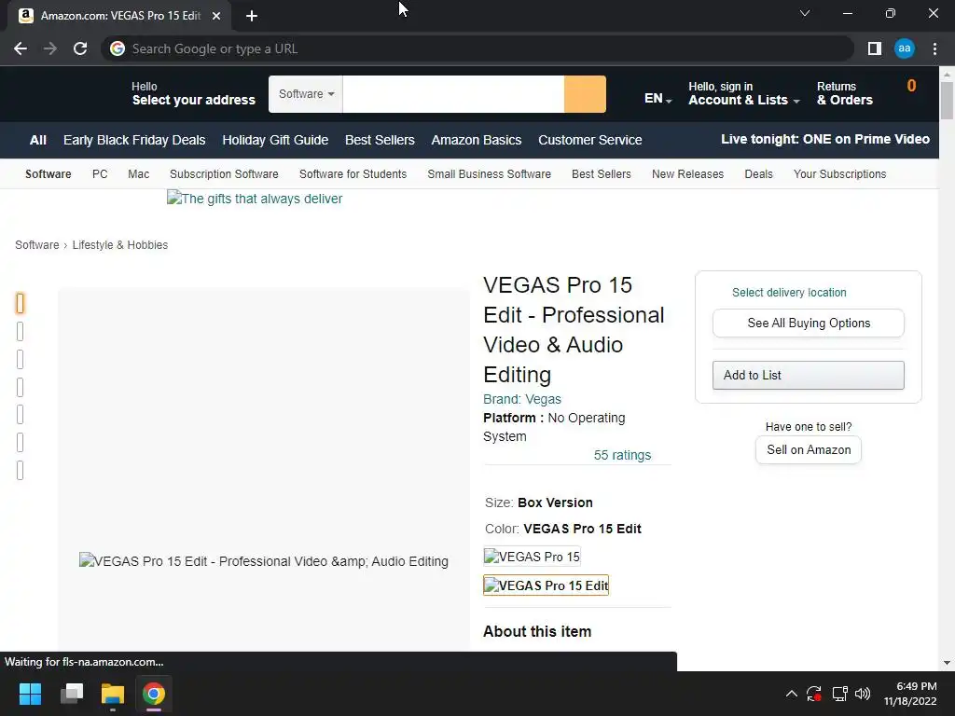Open the 55 ratings link

[x=622, y=455]
